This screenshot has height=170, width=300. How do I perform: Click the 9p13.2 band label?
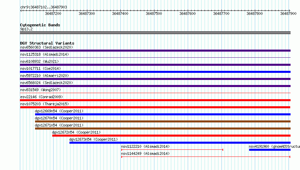26,29
